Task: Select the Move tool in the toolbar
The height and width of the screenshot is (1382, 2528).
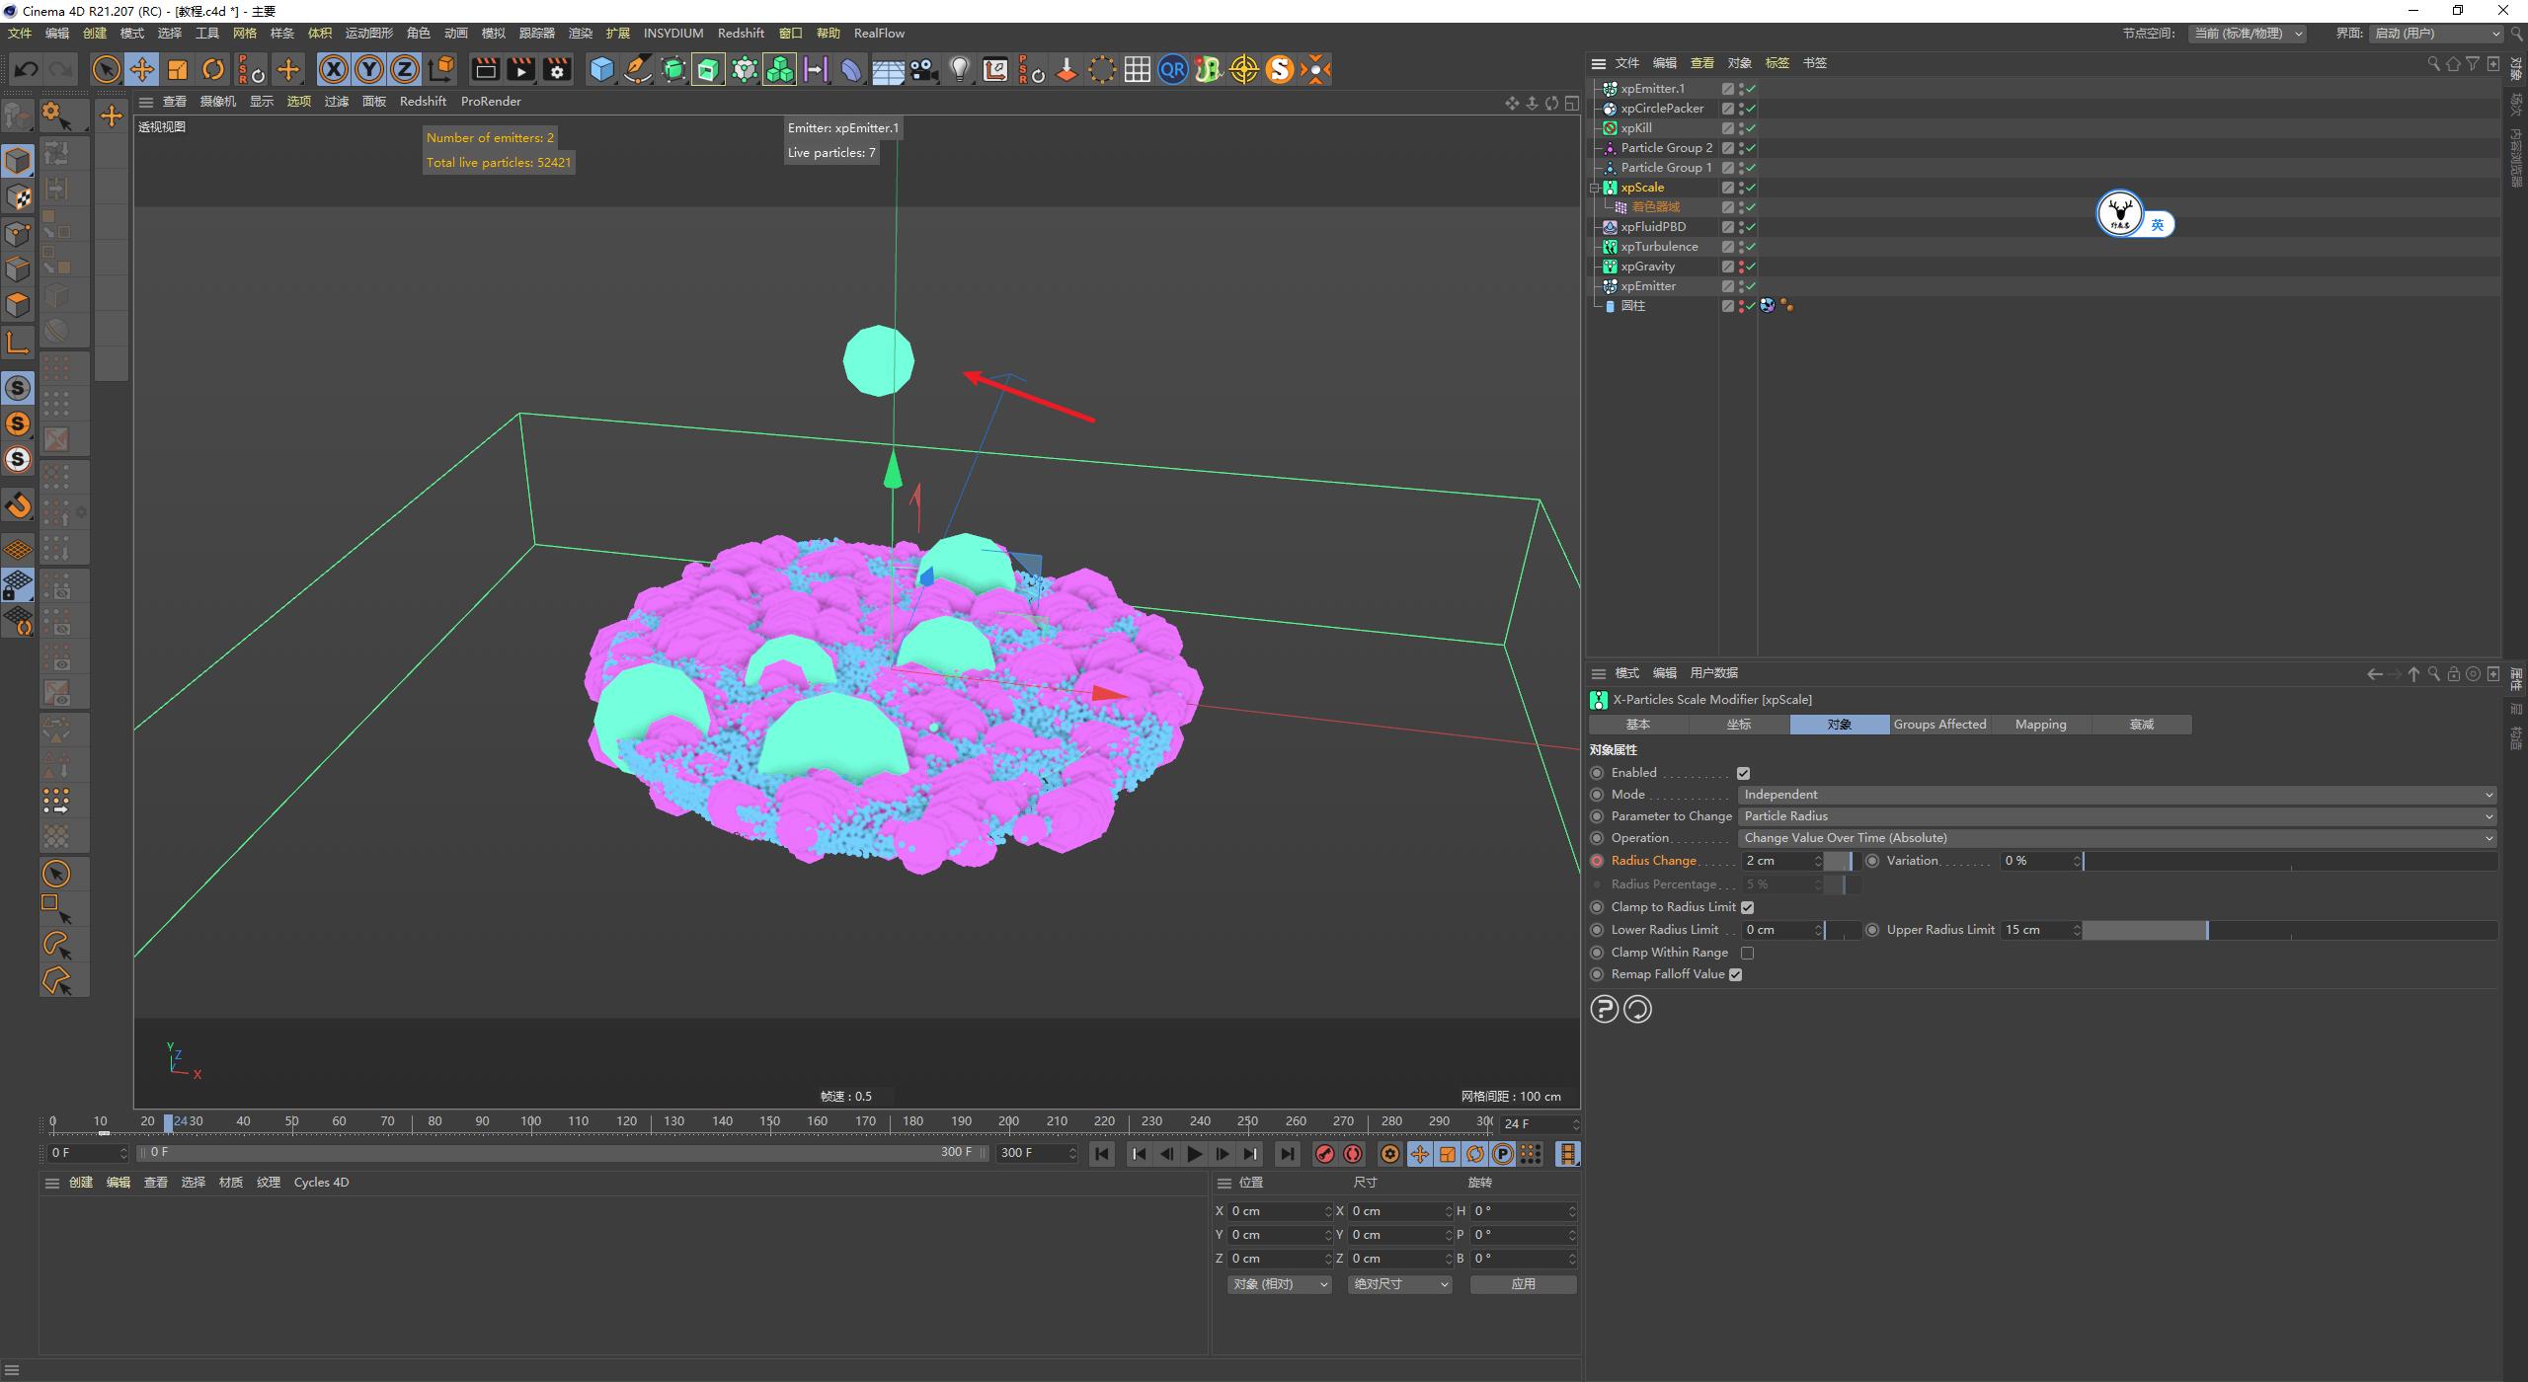Action: (142, 69)
